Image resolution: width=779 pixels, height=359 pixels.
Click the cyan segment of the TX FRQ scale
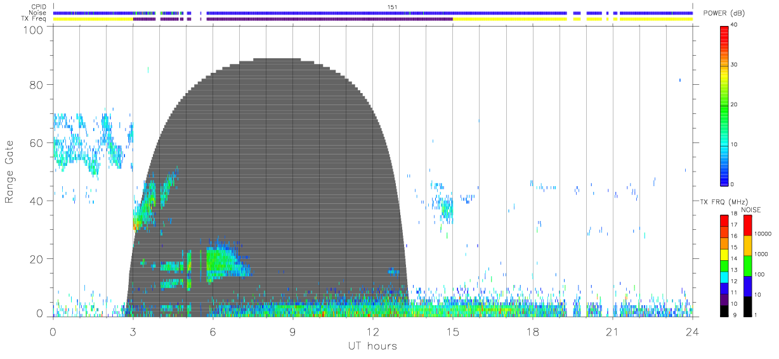click(x=724, y=277)
